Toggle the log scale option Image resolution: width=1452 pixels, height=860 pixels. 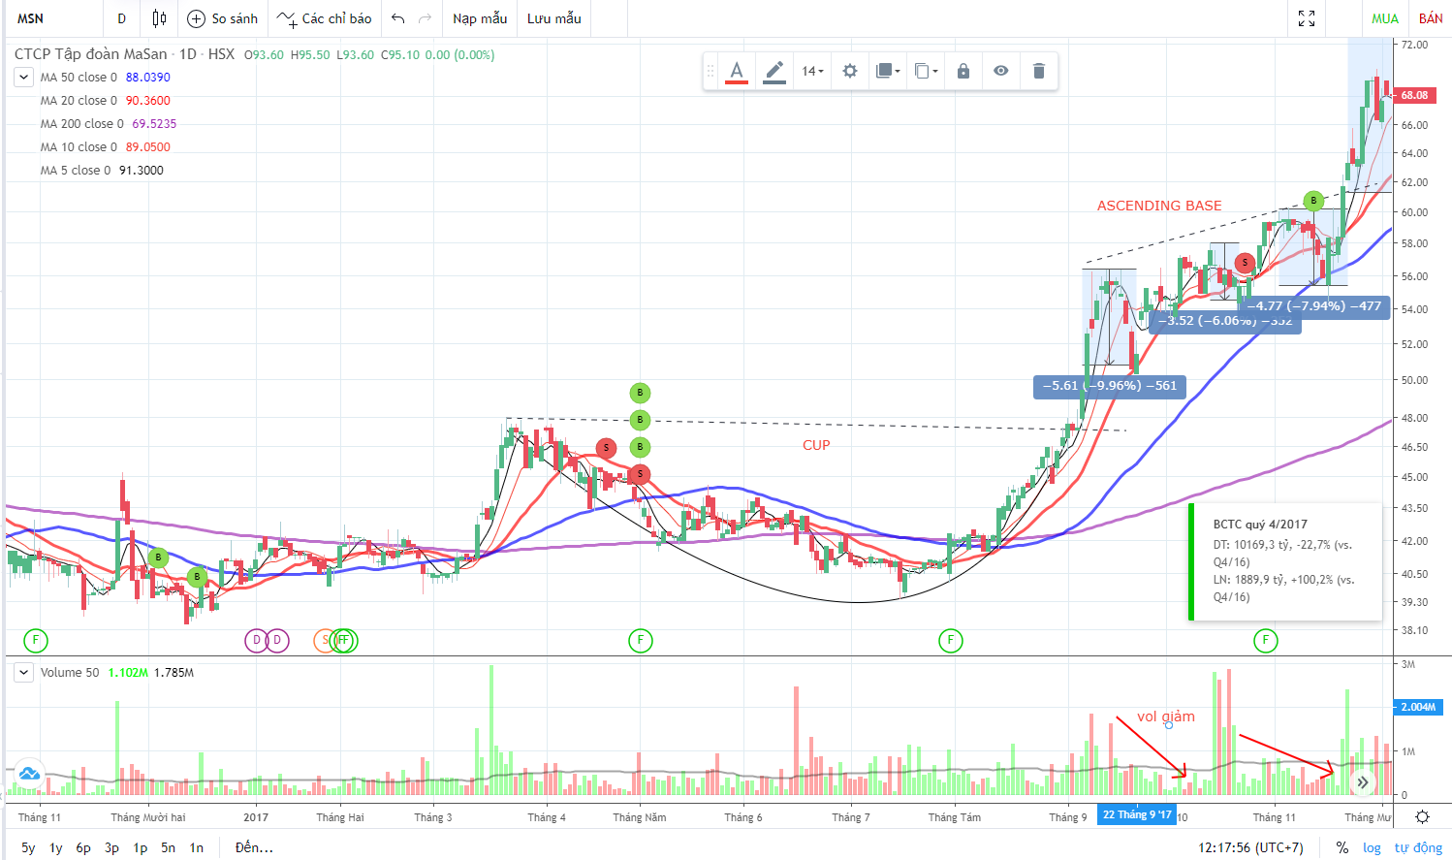click(1372, 847)
